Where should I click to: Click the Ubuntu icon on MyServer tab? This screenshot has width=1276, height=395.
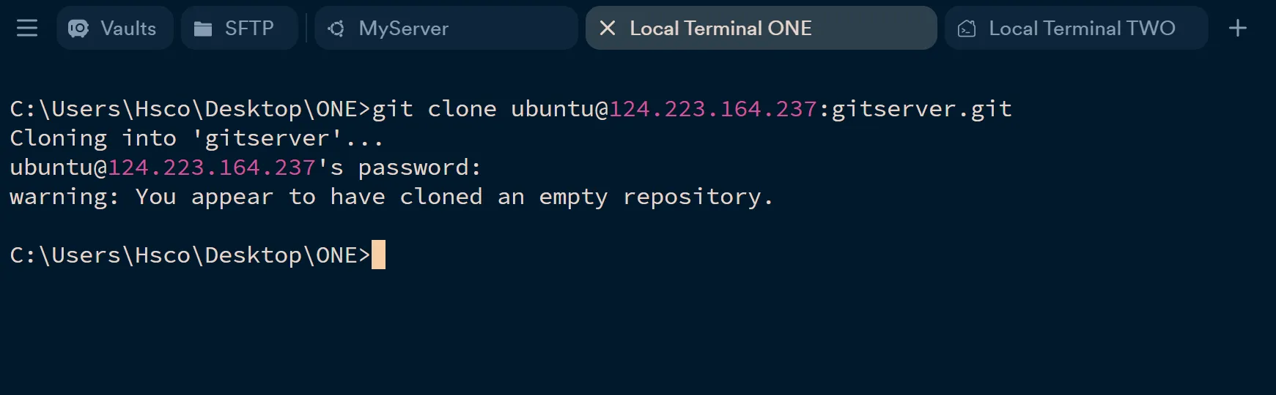point(336,29)
